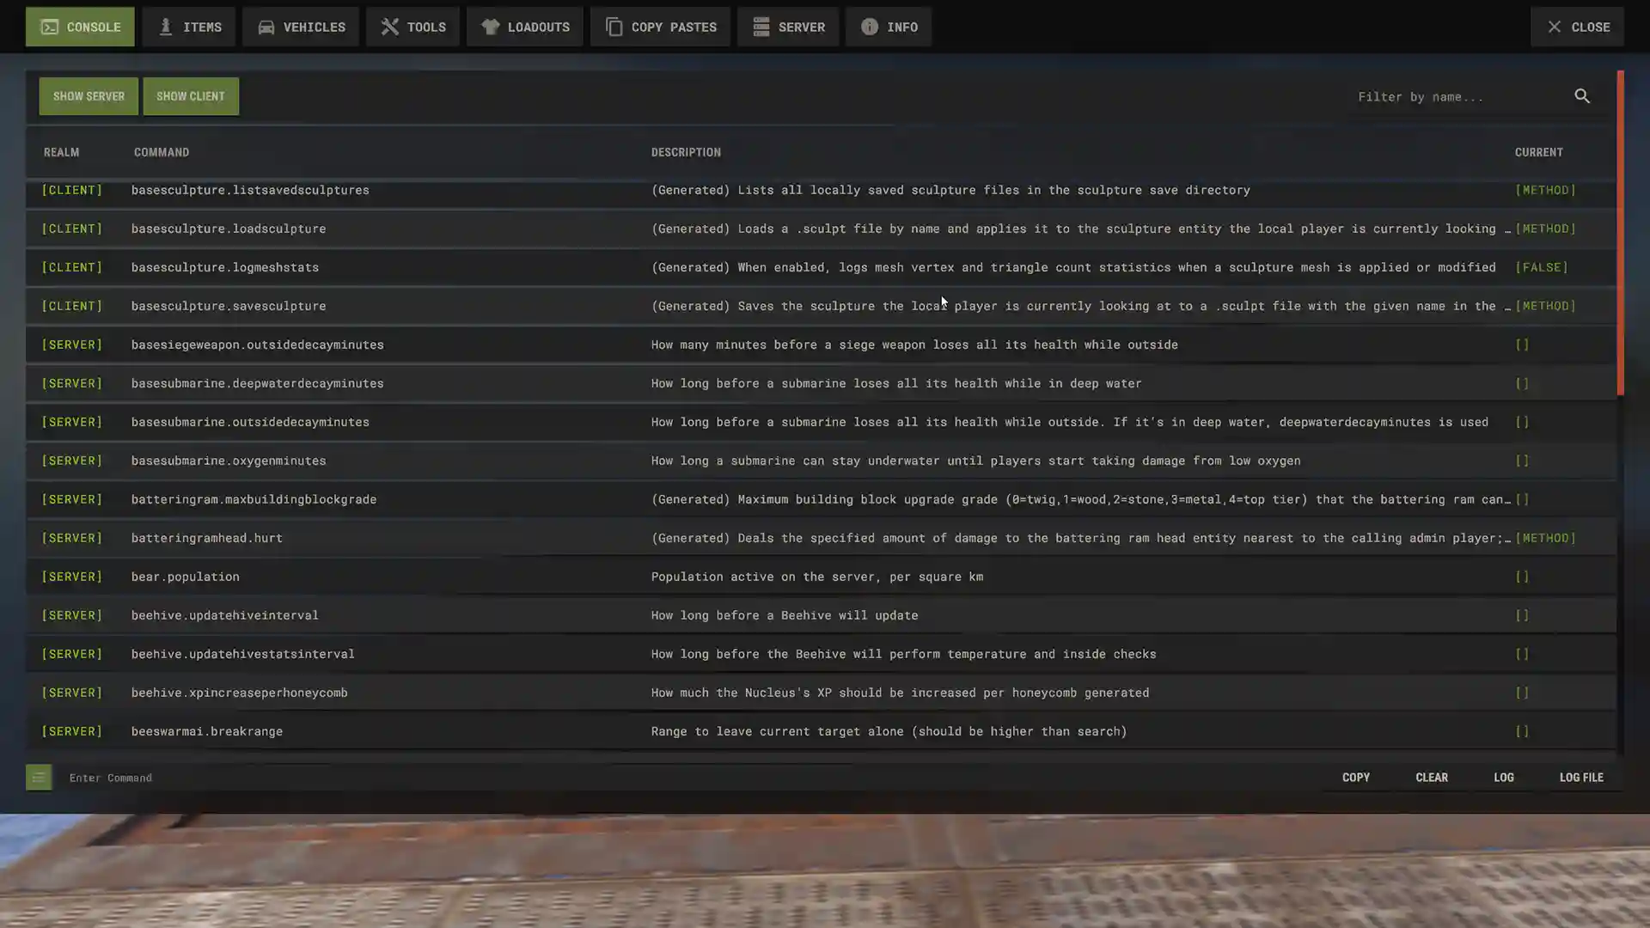Click the Console terminal icon
The image size is (1650, 928).
(x=49, y=27)
